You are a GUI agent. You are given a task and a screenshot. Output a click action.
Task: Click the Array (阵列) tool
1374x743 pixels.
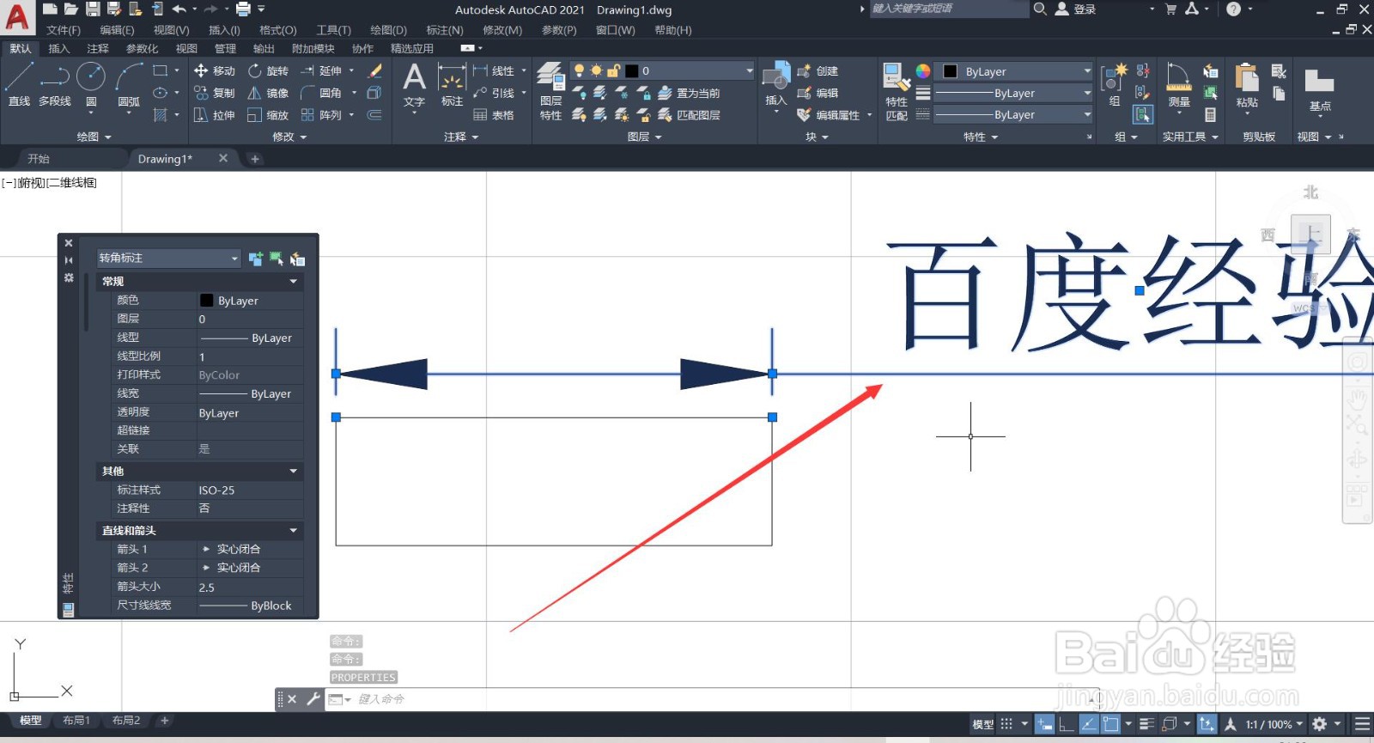(x=321, y=115)
